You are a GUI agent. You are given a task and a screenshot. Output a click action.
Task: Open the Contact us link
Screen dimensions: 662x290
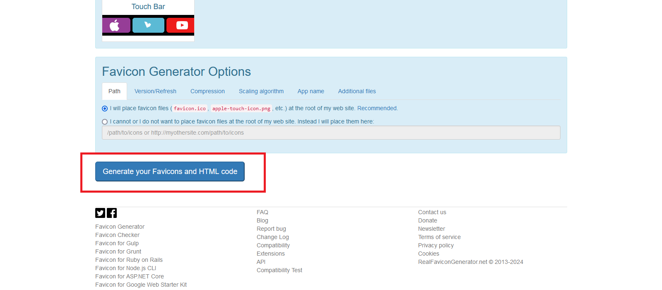tap(432, 212)
